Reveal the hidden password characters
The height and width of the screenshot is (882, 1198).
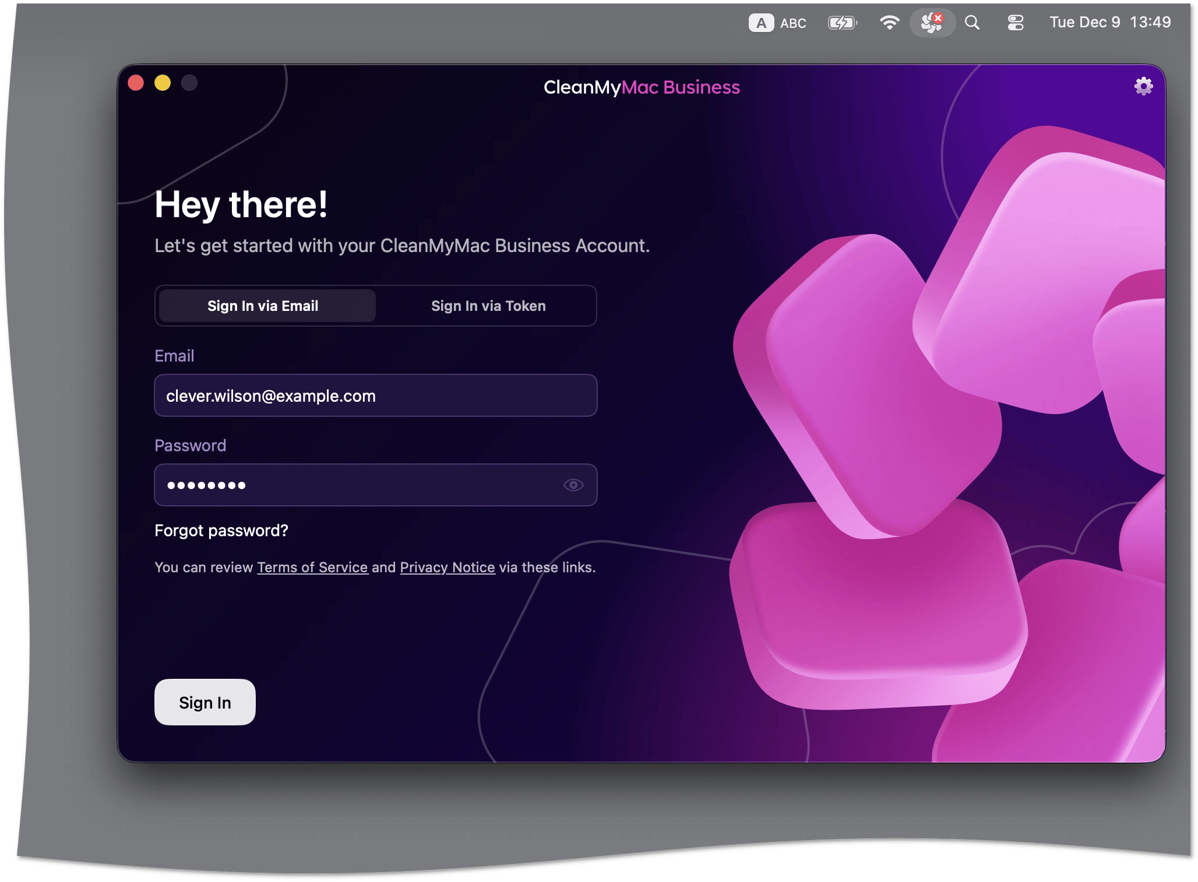pos(574,485)
